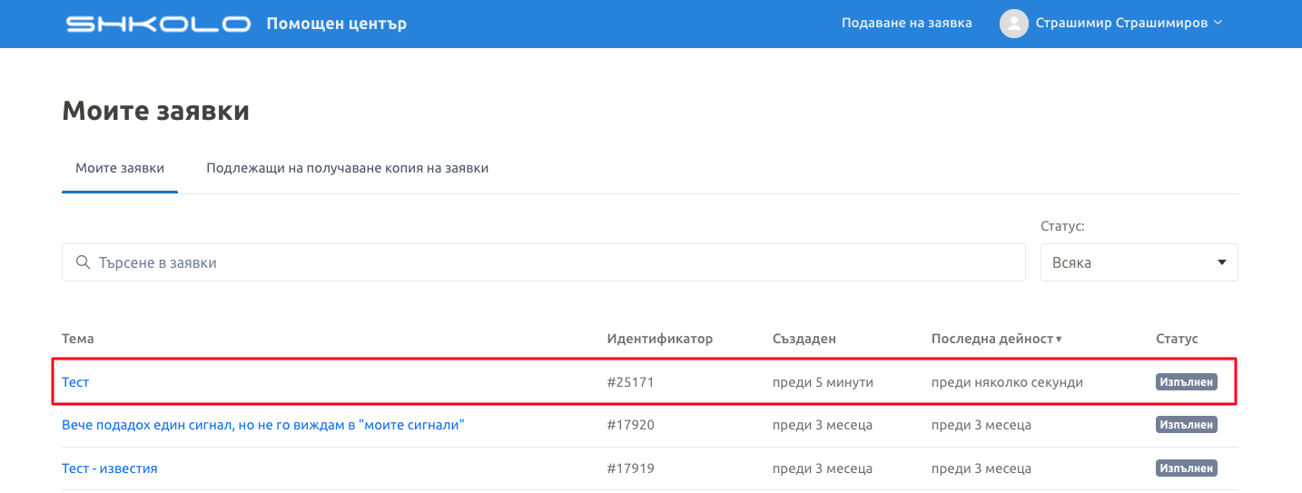Open the Тест request
1302x493 pixels.
point(75,382)
